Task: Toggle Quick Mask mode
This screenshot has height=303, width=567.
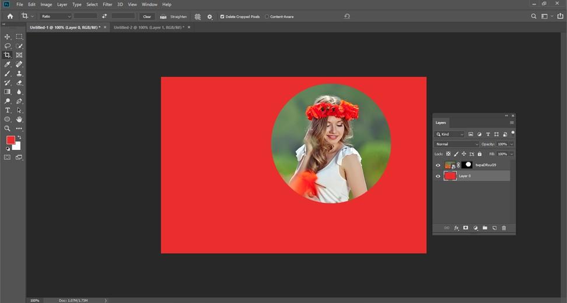Action: tap(7, 157)
